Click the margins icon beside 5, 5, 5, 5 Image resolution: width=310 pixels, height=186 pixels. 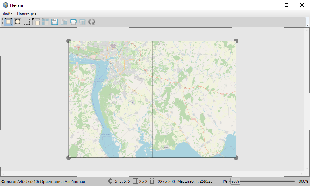coord(111,181)
